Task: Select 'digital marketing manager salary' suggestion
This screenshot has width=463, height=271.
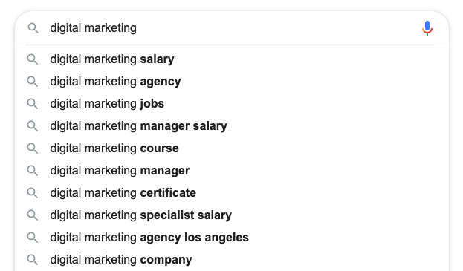Action: [x=232, y=126]
